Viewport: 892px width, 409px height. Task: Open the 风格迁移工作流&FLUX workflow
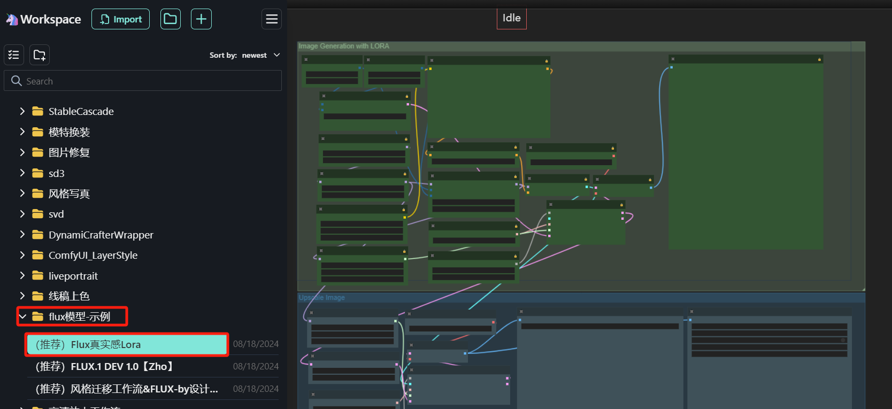pos(127,389)
